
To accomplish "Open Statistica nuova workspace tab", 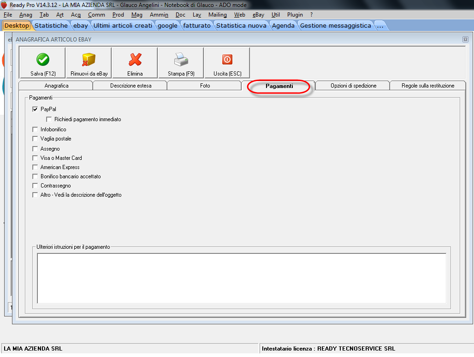I will tap(241, 26).
